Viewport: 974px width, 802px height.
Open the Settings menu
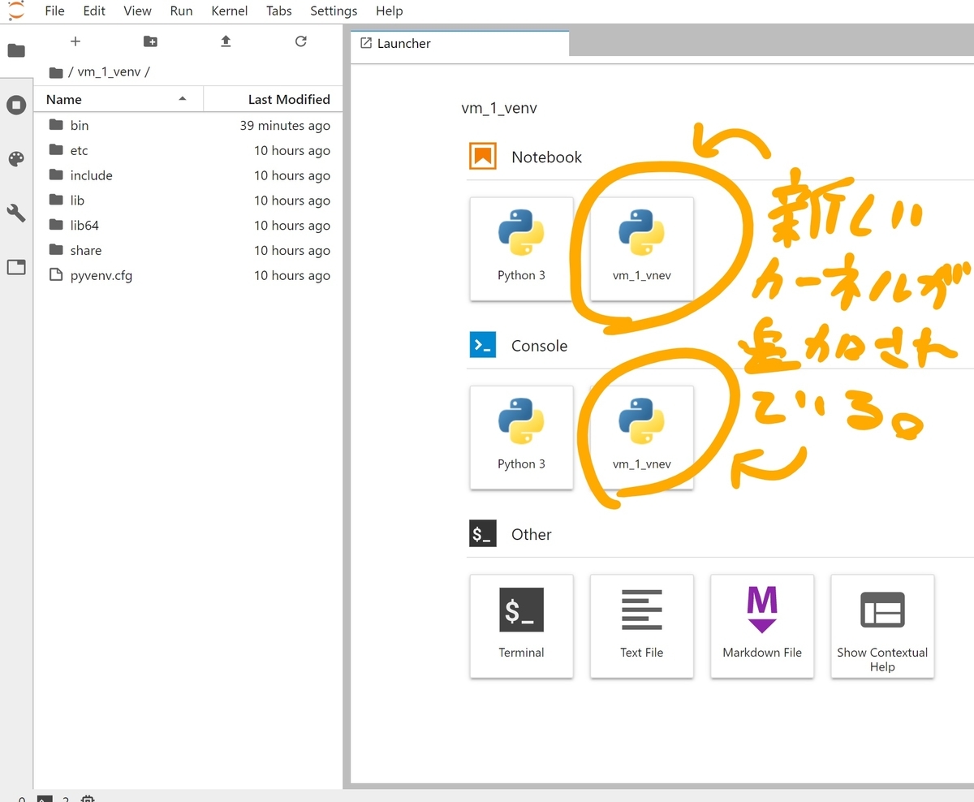(334, 11)
